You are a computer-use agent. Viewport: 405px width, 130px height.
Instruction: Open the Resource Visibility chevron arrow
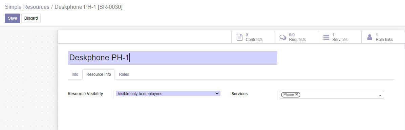tap(217, 93)
